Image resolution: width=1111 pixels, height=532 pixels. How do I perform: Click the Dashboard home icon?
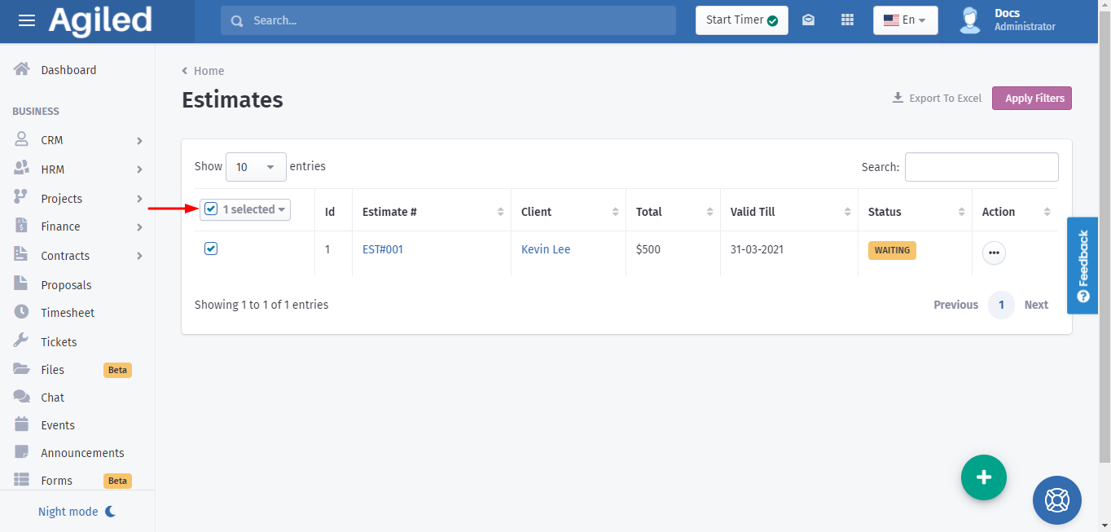pyautogui.click(x=22, y=70)
